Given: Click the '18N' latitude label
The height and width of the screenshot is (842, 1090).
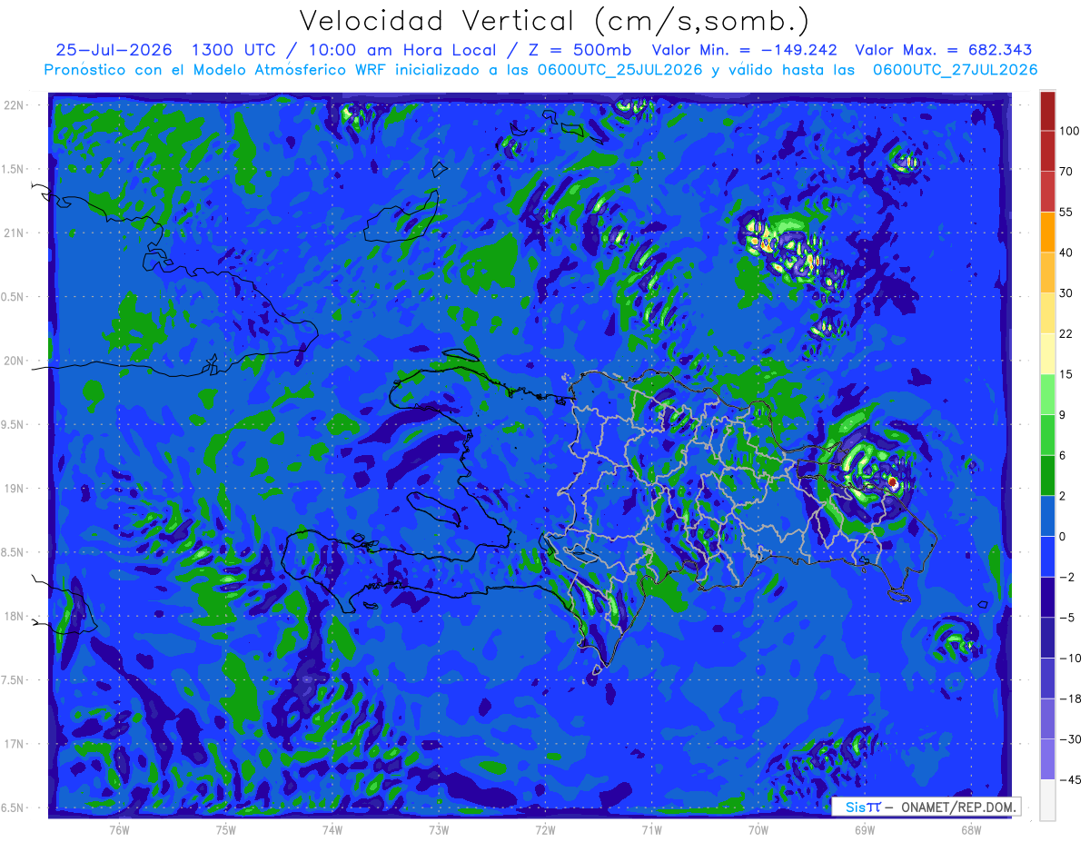Looking at the screenshot, I should pos(14,617).
